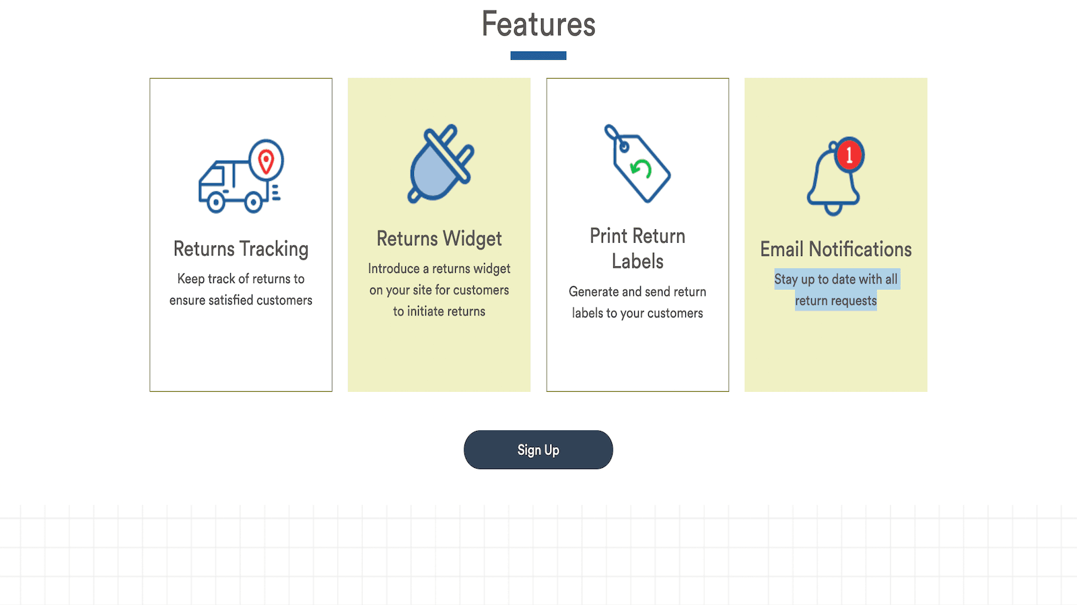
Task: Select the green undo arrow inside the tag icon
Action: pos(641,167)
